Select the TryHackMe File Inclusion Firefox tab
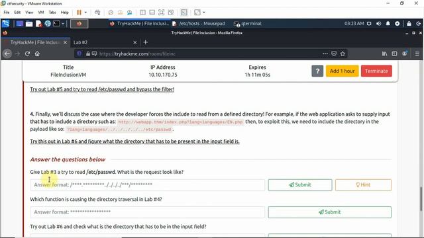 (35, 42)
